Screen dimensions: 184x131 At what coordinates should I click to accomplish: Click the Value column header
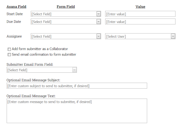point(140,7)
